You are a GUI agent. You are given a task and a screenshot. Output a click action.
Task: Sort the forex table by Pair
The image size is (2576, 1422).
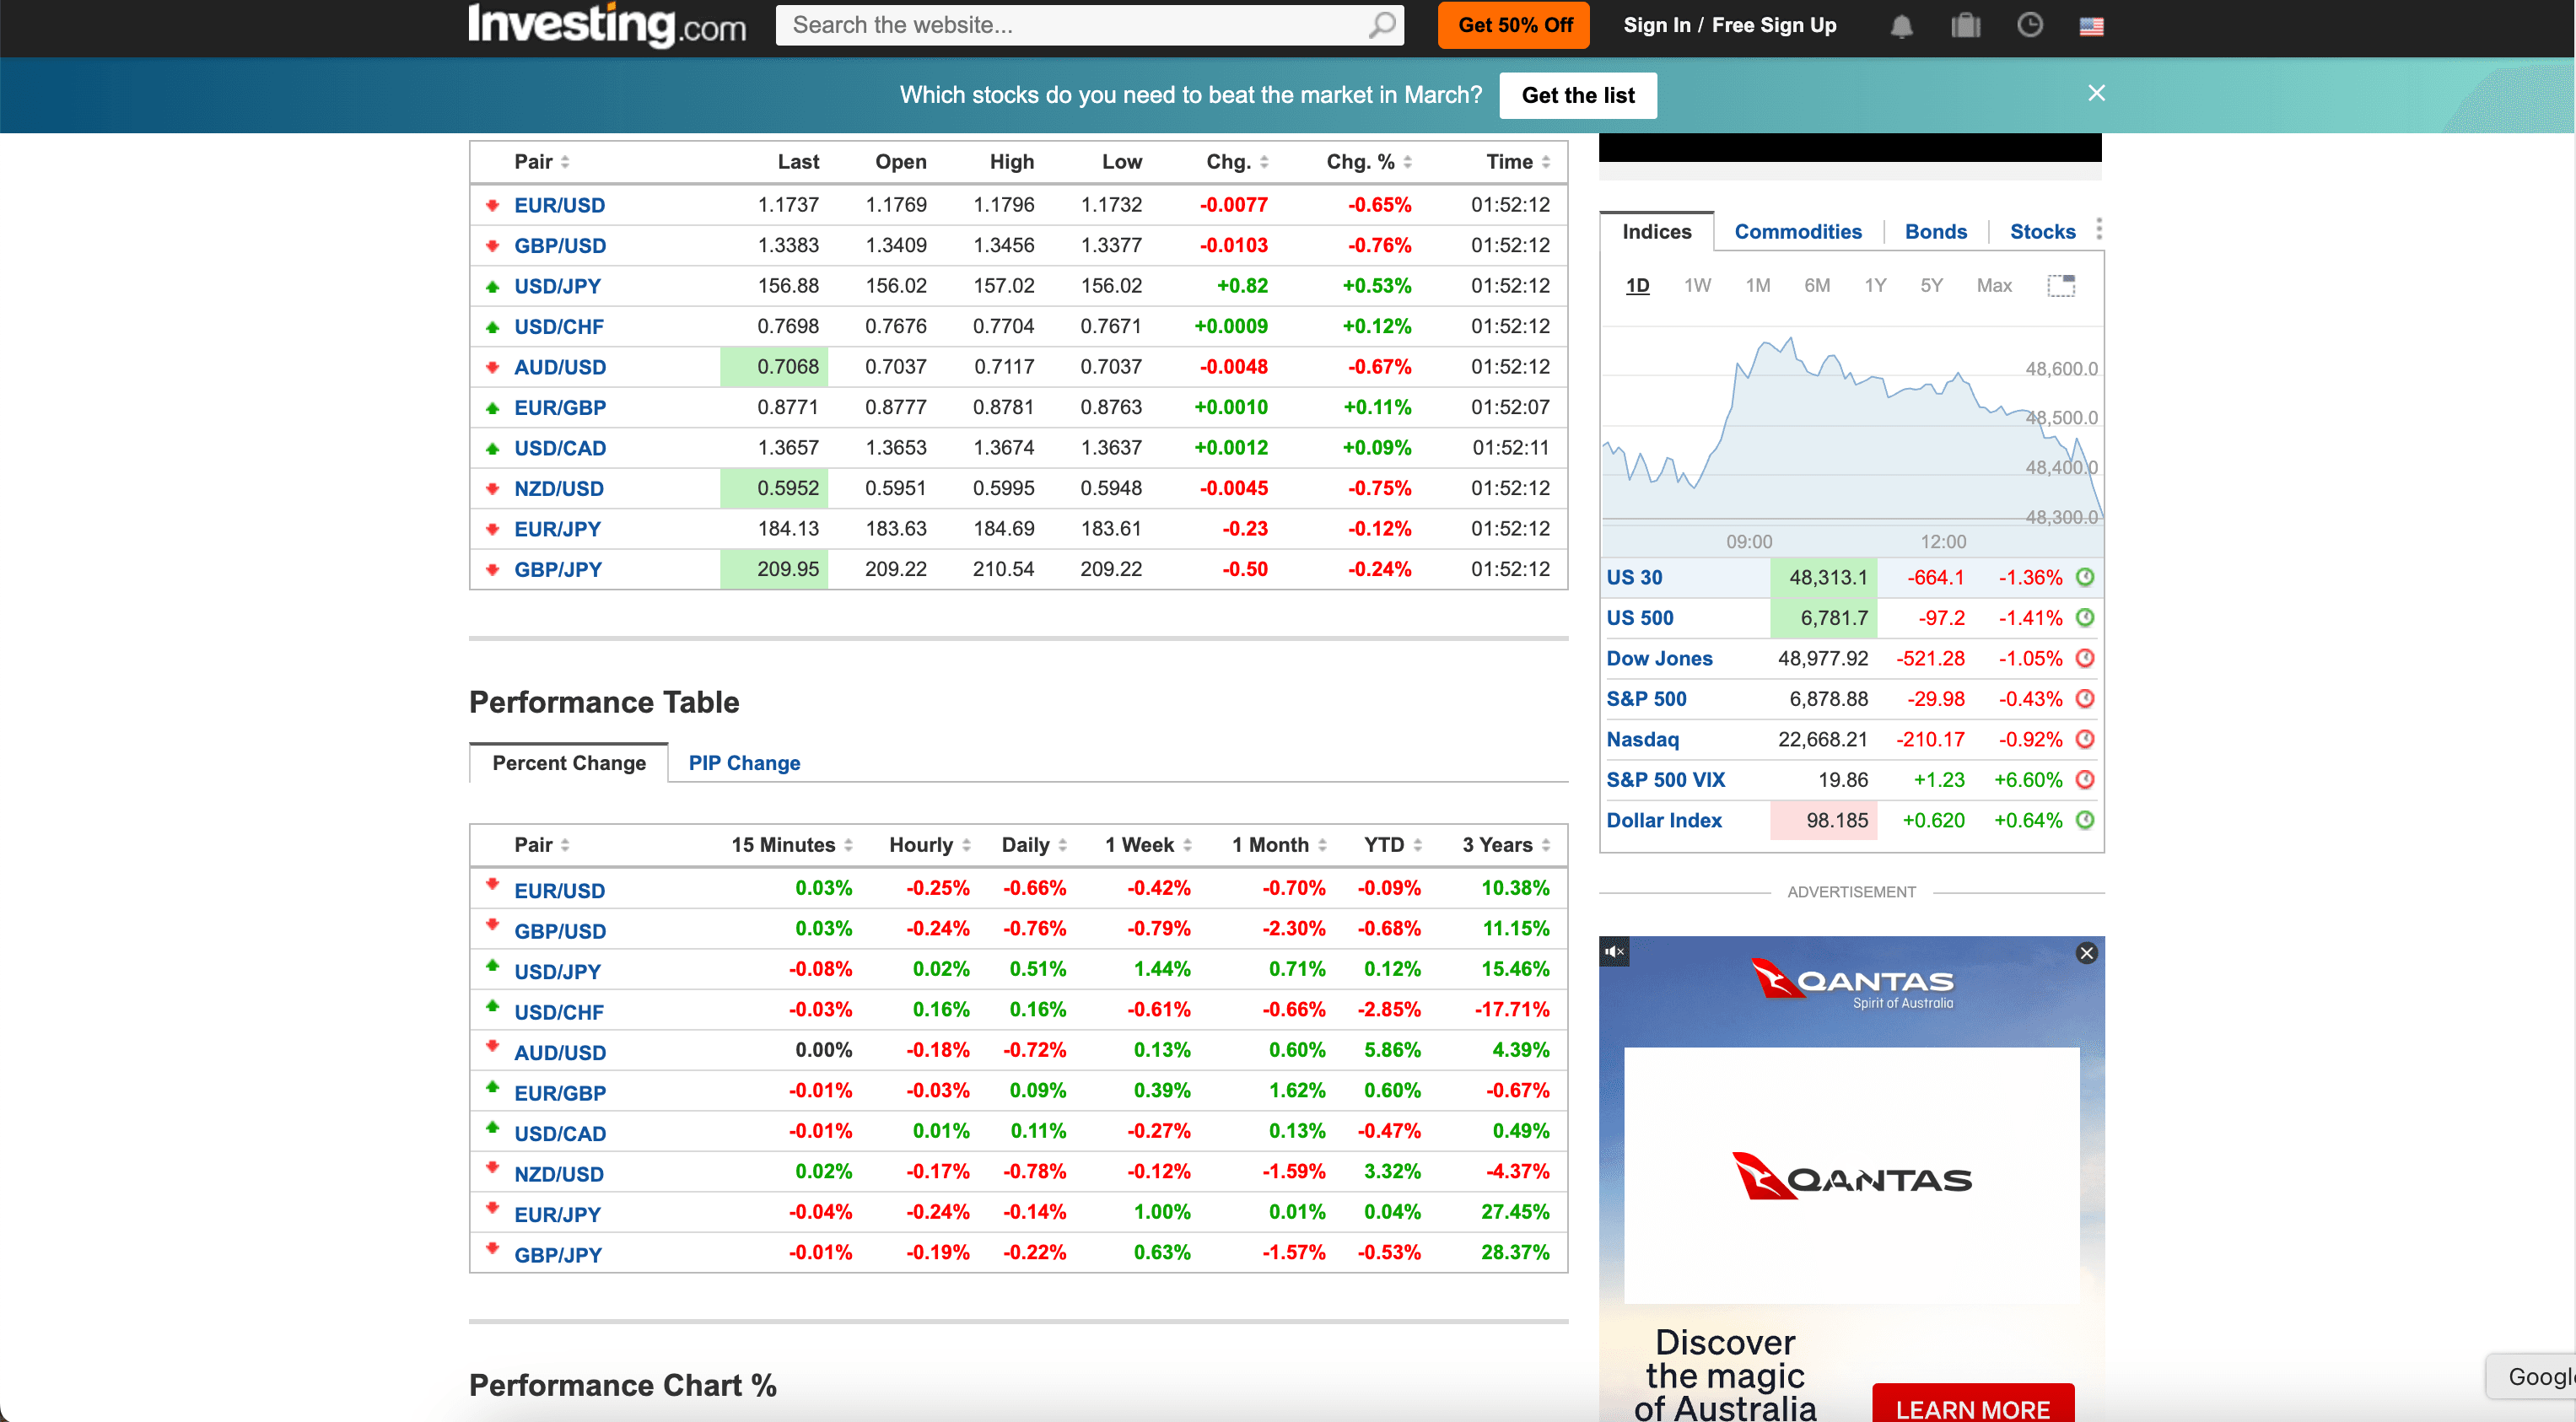[x=539, y=161]
